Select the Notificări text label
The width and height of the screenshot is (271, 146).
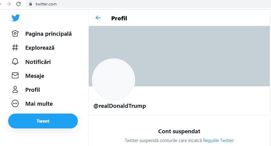[x=38, y=62]
